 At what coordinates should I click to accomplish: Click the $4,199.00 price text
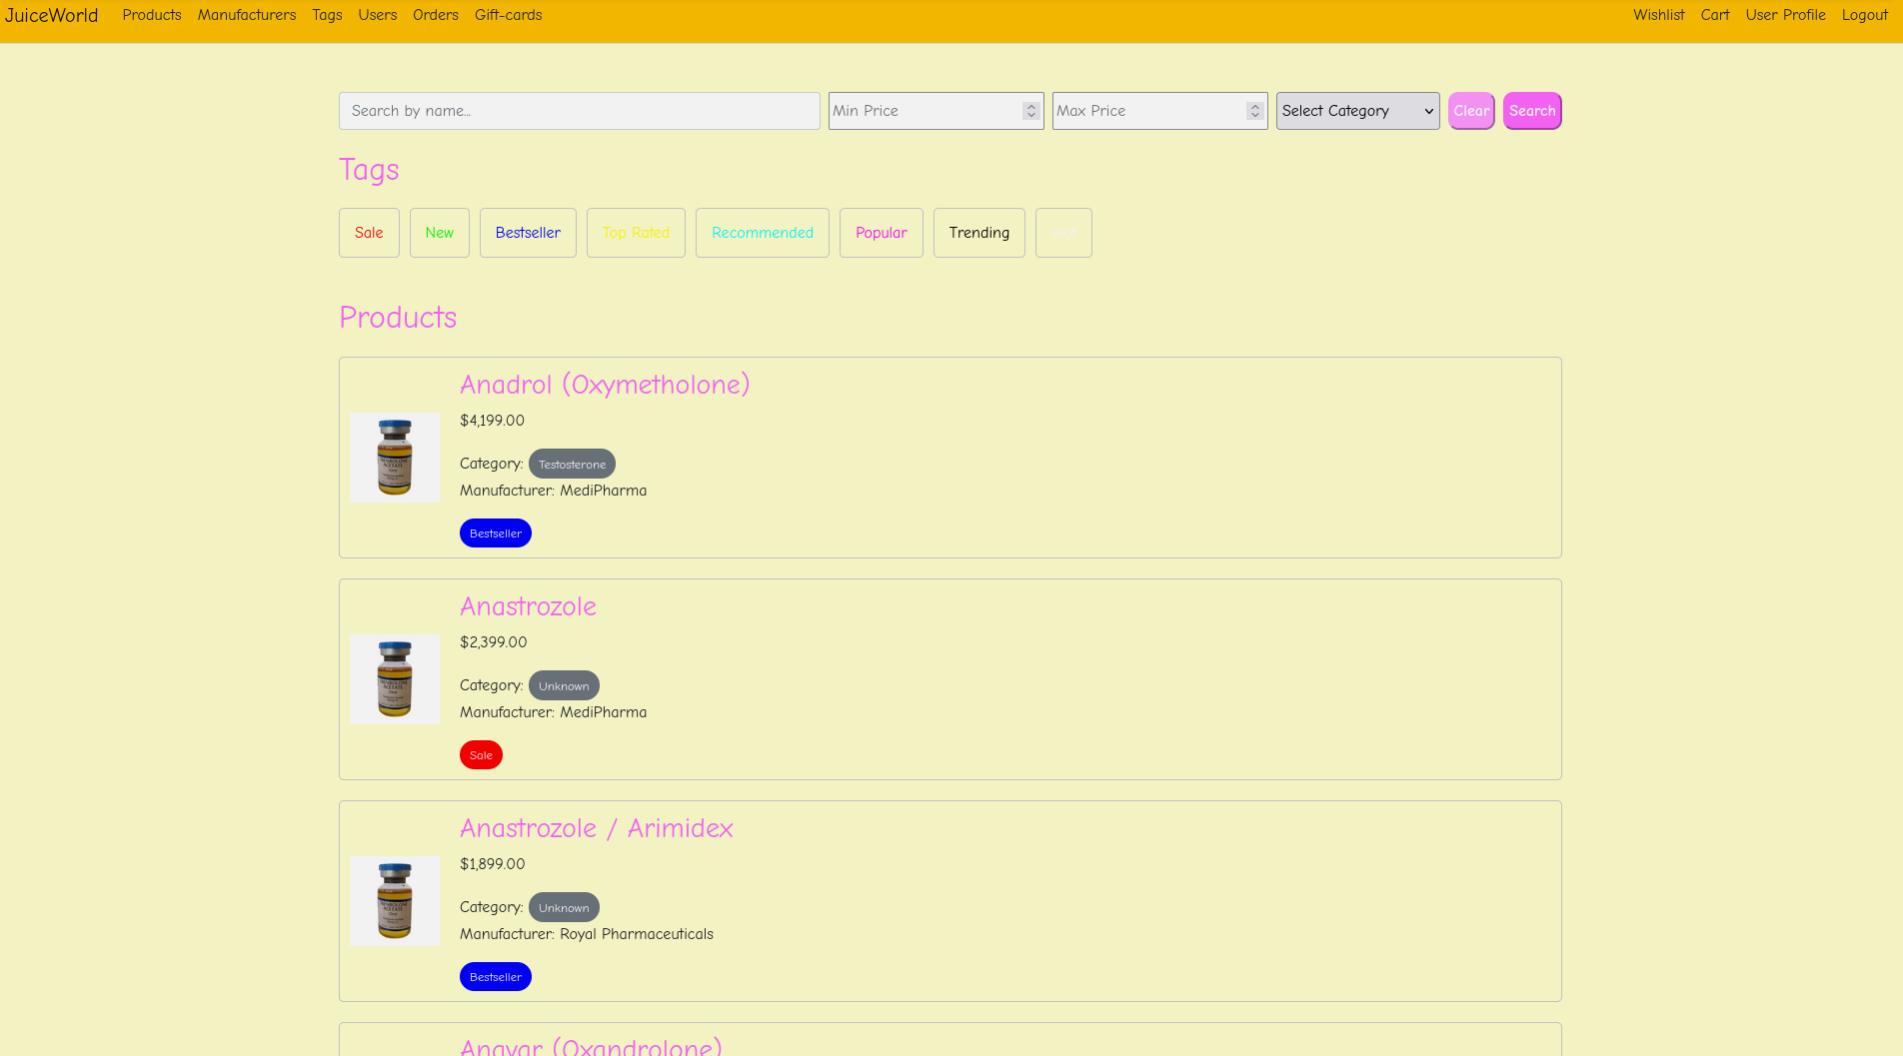tap(492, 421)
